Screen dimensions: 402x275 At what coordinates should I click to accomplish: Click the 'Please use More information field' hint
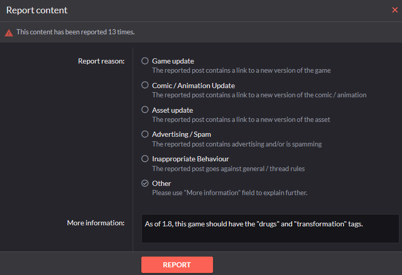pos(230,193)
